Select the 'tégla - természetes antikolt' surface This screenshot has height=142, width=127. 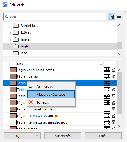pos(60,116)
